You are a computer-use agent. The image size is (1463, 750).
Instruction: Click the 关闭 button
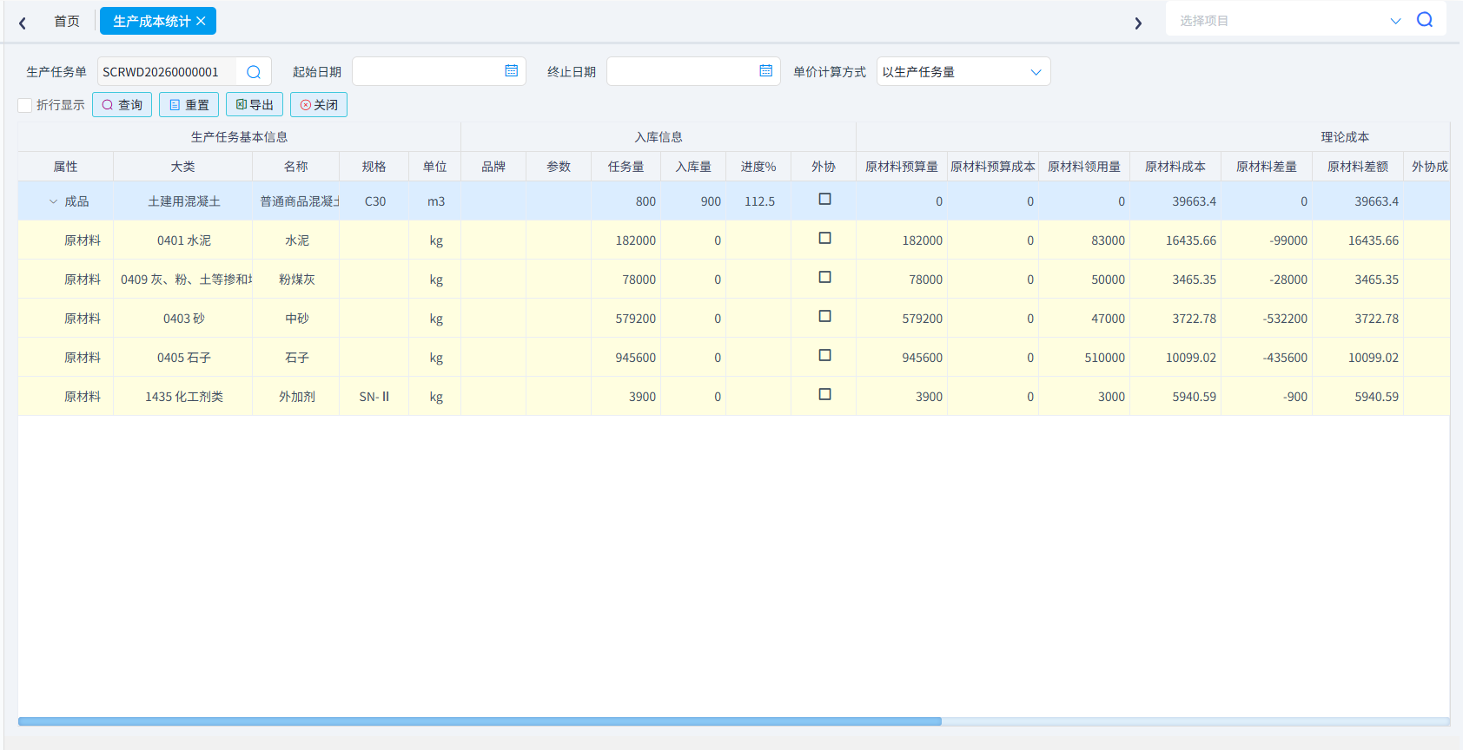(x=319, y=105)
